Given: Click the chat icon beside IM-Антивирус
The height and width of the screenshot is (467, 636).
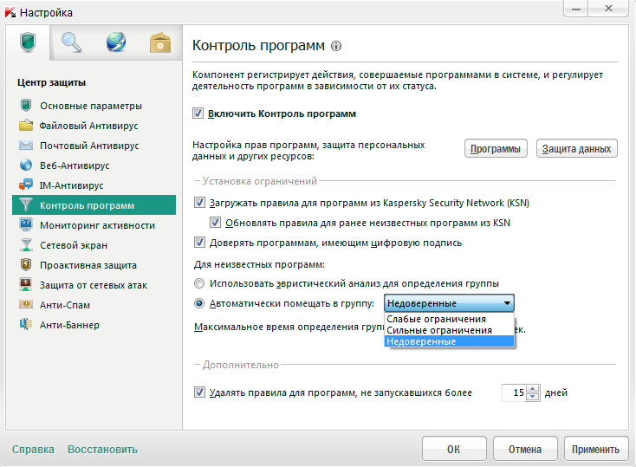Looking at the screenshot, I should pos(26,185).
